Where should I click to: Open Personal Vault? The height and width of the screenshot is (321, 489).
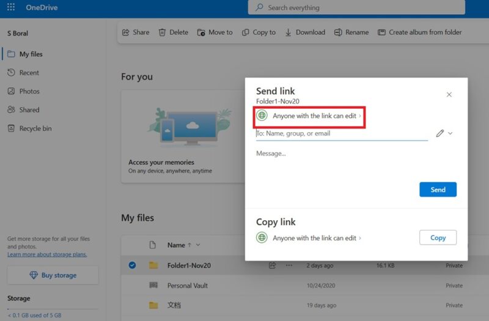pos(188,286)
